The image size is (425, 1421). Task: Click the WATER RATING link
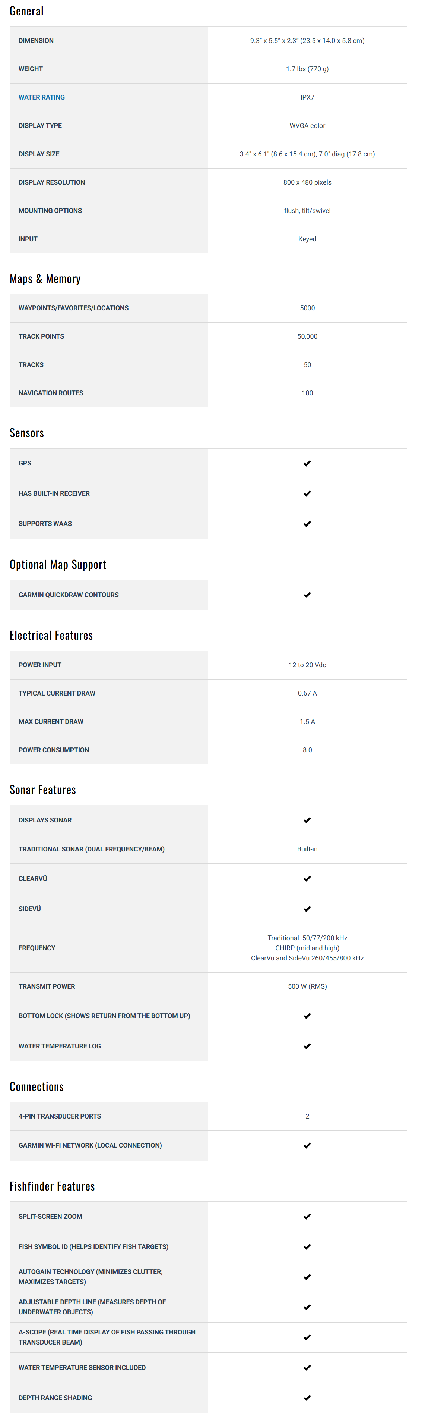[41, 97]
